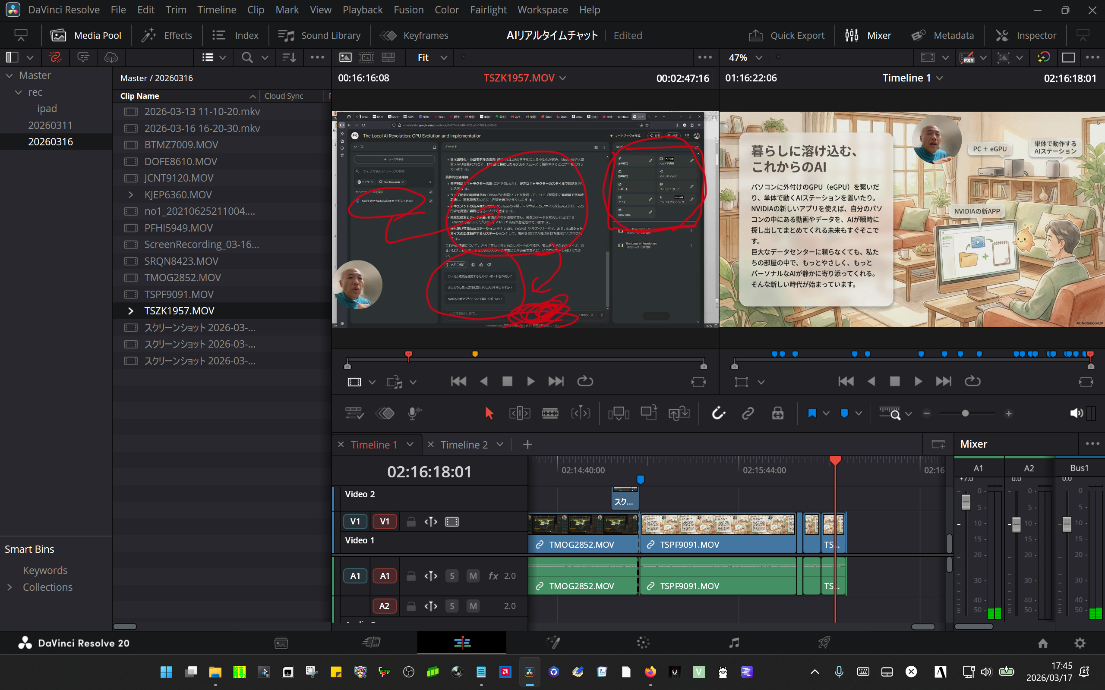Expand the TSZK1957.MOV clip entry
The image size is (1105, 690).
131,311
